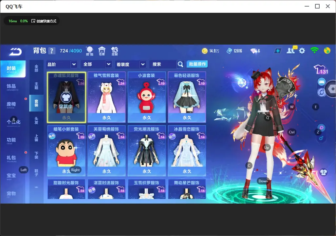Screen dimensions: 336x236
Task: Select the 头发 hair subcategory
Action: coord(36,120)
